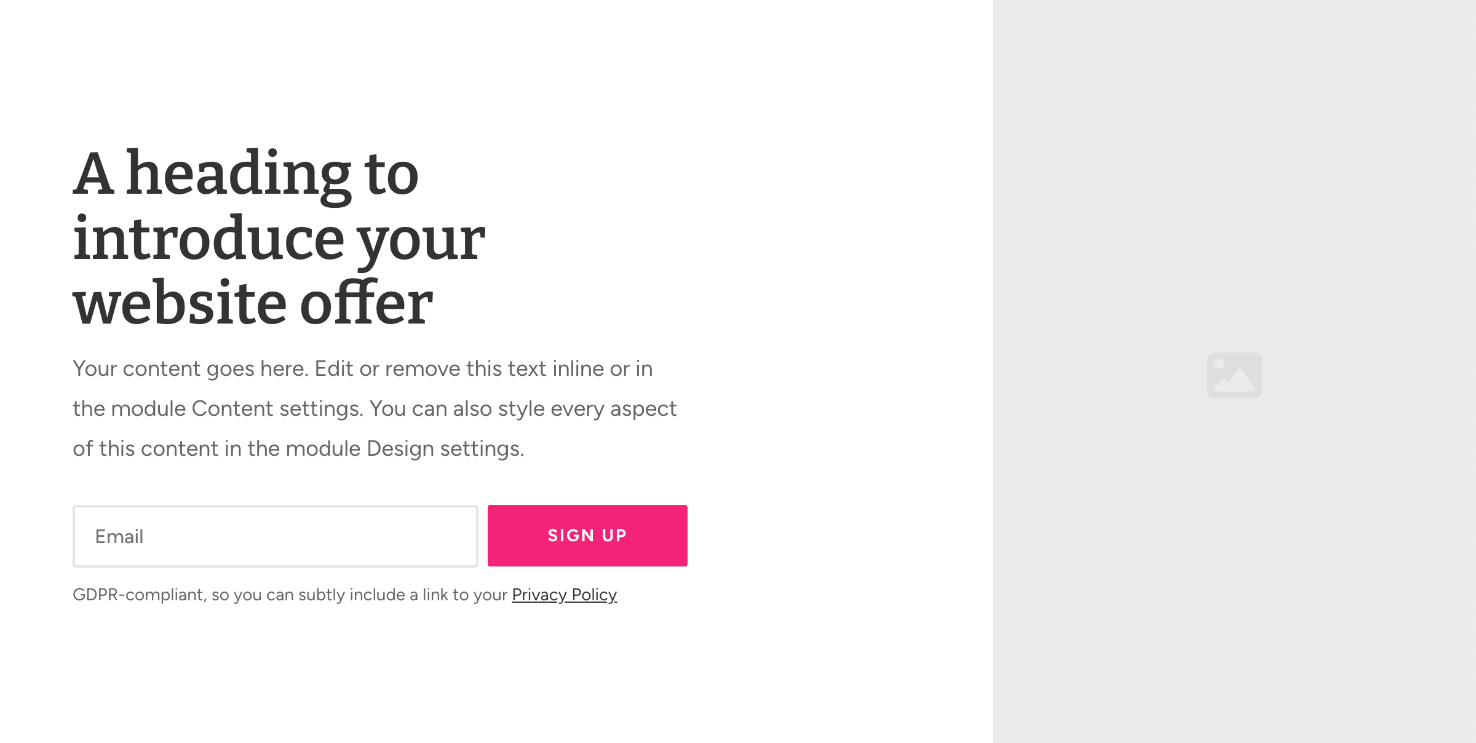Click the "module Design settings" paragraph line

click(298, 449)
